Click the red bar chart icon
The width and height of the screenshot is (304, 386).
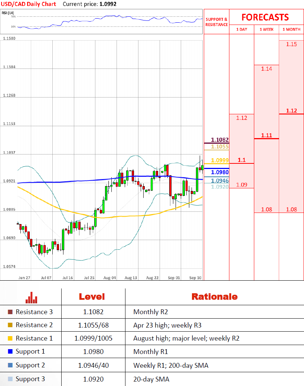[x=32, y=298]
